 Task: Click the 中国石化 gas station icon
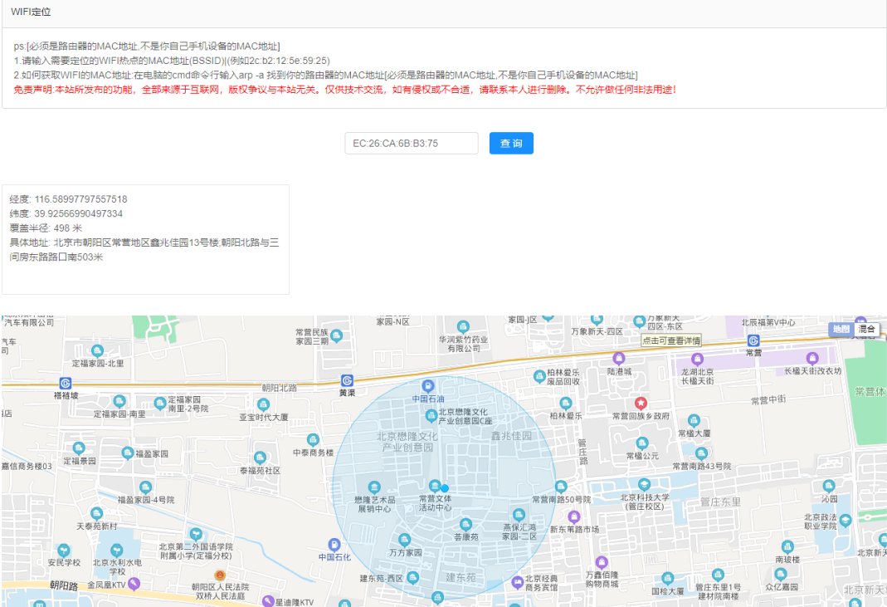[334, 545]
